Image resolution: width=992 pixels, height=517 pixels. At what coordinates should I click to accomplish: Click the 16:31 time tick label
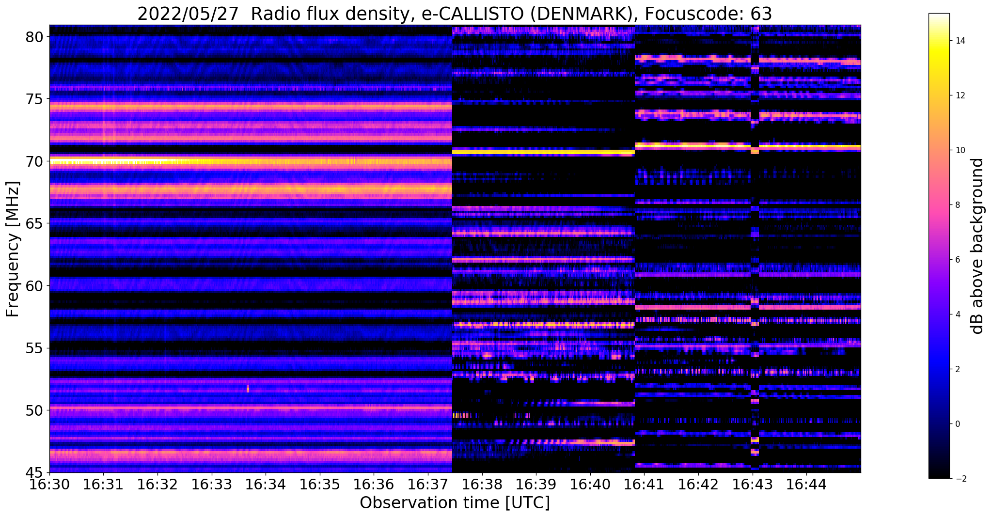[103, 484]
